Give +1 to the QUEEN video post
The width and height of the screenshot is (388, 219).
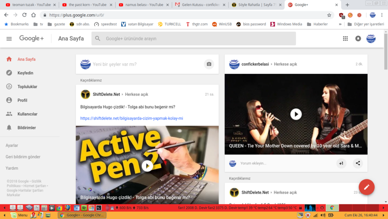[341, 163]
